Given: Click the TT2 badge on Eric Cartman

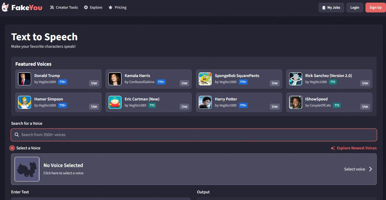Looking at the screenshot, I should coord(152,105).
